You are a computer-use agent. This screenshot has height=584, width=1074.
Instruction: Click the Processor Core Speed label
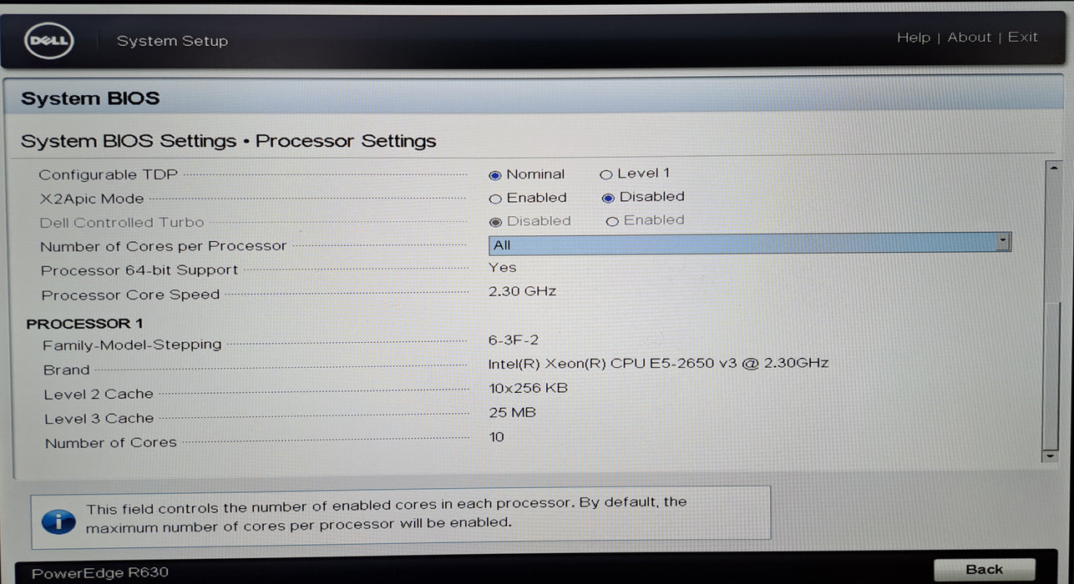(130, 295)
